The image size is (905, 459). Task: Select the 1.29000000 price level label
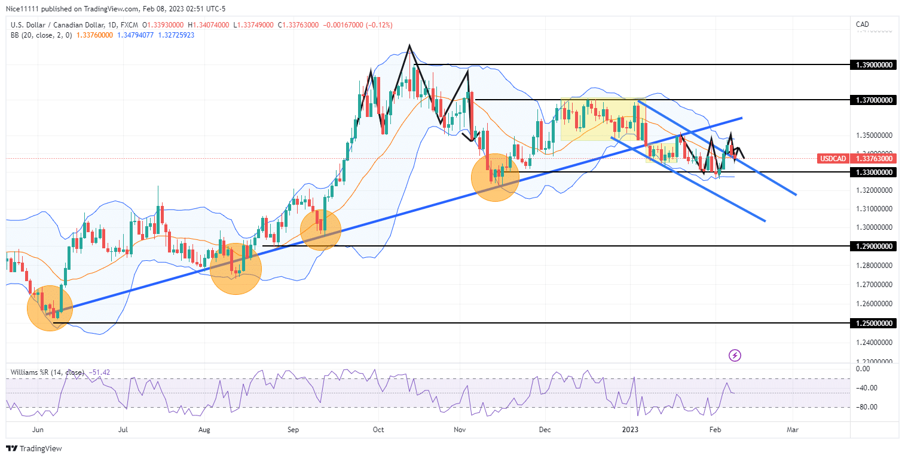point(873,246)
